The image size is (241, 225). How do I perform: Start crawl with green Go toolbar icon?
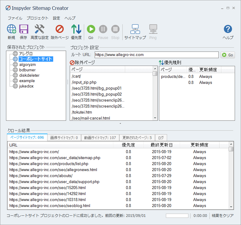point(91,29)
